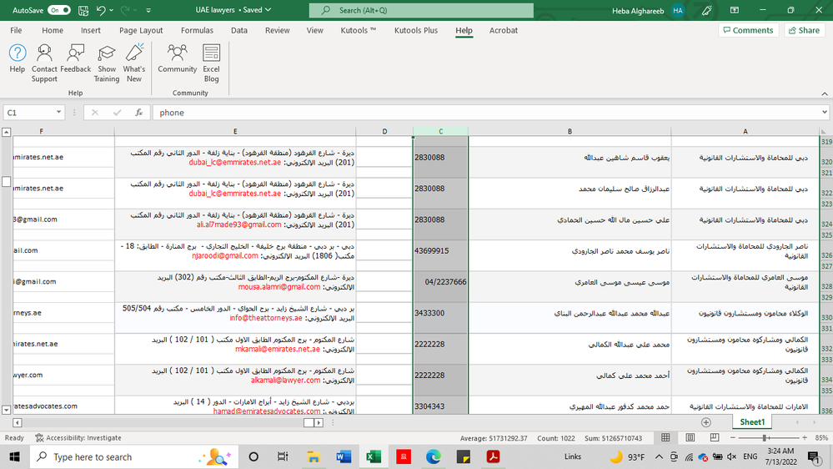Expand the Name Box dropdown
The width and height of the screenshot is (833, 469).
tap(58, 112)
